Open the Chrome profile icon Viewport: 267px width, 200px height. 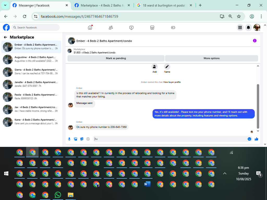point(252,16)
